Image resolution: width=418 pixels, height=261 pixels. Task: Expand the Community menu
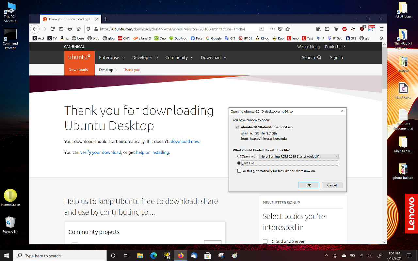(179, 57)
